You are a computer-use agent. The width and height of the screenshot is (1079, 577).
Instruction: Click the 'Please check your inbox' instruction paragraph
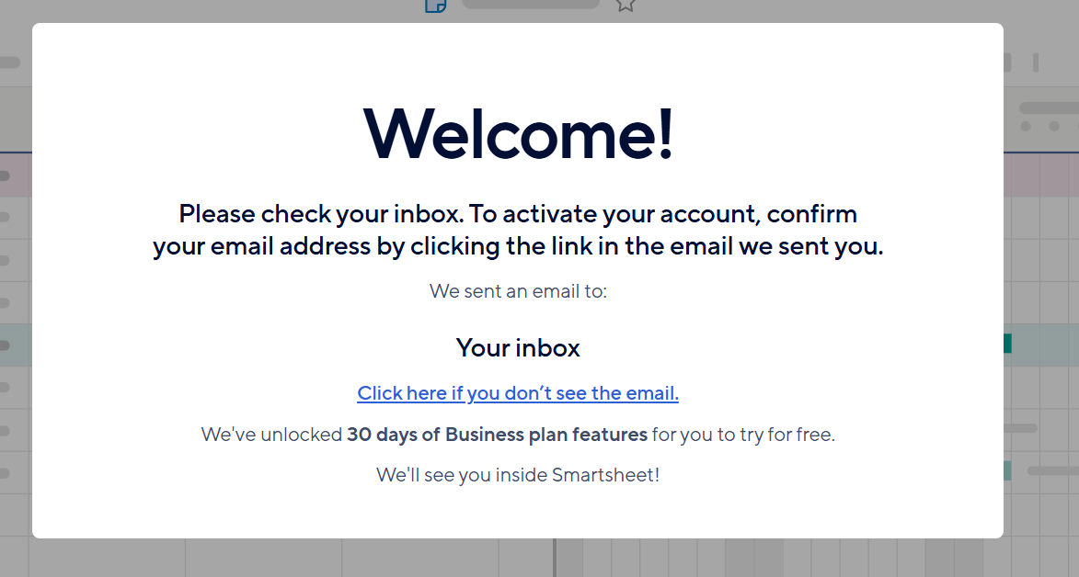[518, 230]
